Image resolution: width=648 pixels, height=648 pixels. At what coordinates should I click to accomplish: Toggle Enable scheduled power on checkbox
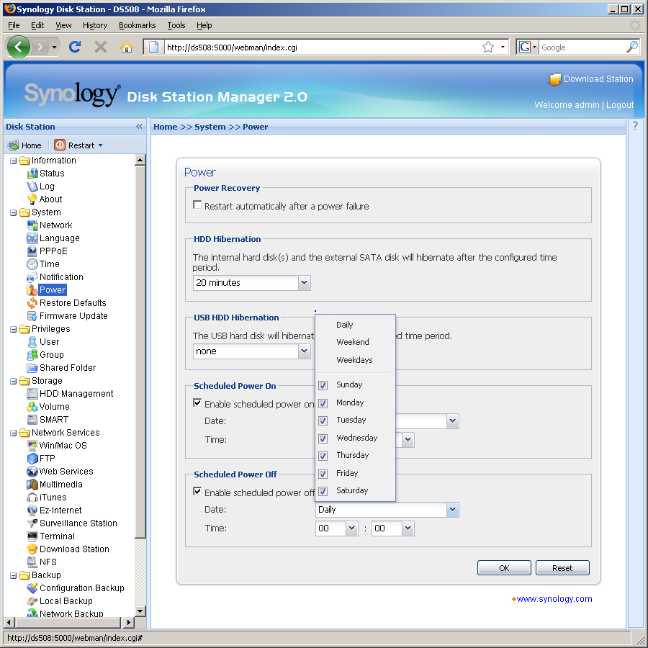coord(197,403)
